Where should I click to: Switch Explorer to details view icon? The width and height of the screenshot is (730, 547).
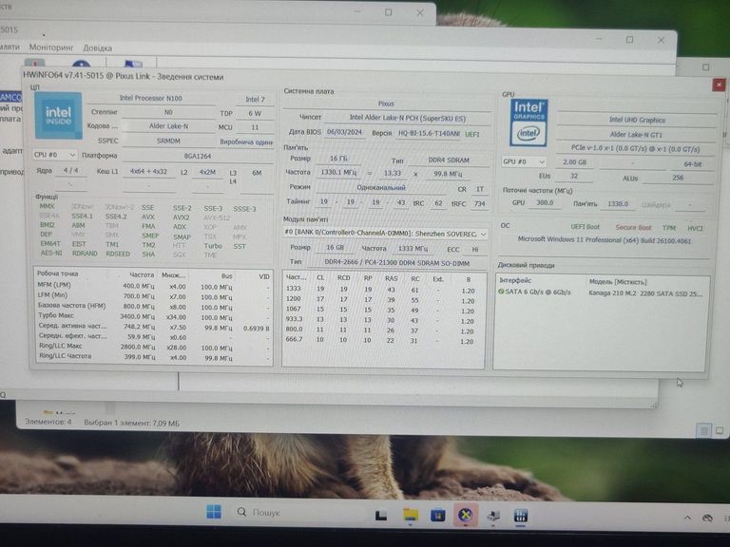pos(703,431)
